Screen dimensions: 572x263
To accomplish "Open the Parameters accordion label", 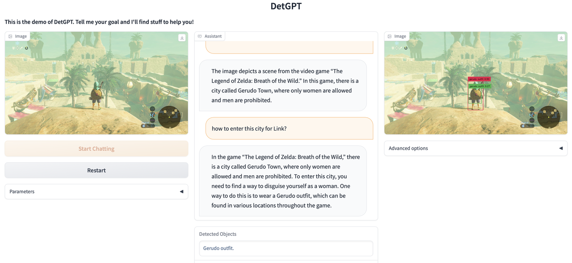I will click(x=22, y=192).
